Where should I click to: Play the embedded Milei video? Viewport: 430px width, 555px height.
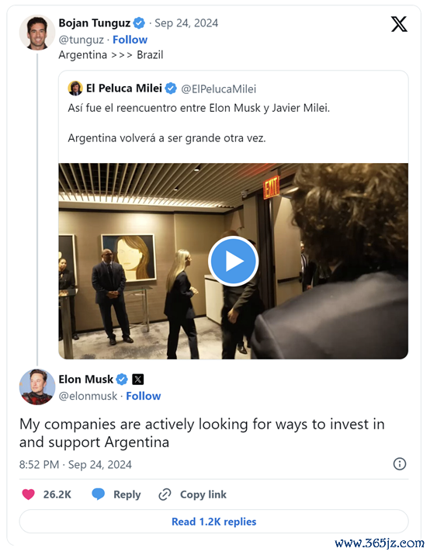pos(233,262)
